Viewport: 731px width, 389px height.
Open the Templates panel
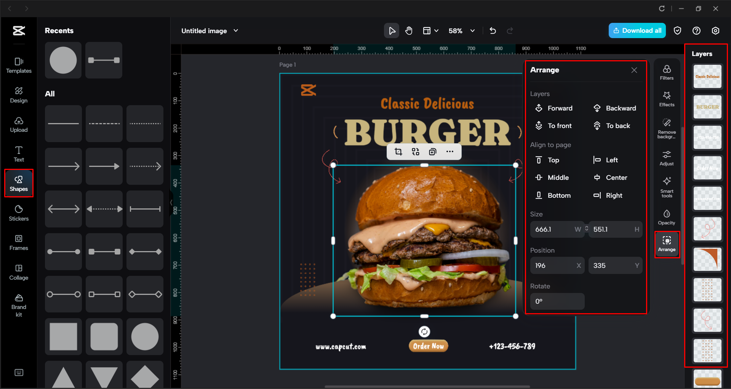18,66
